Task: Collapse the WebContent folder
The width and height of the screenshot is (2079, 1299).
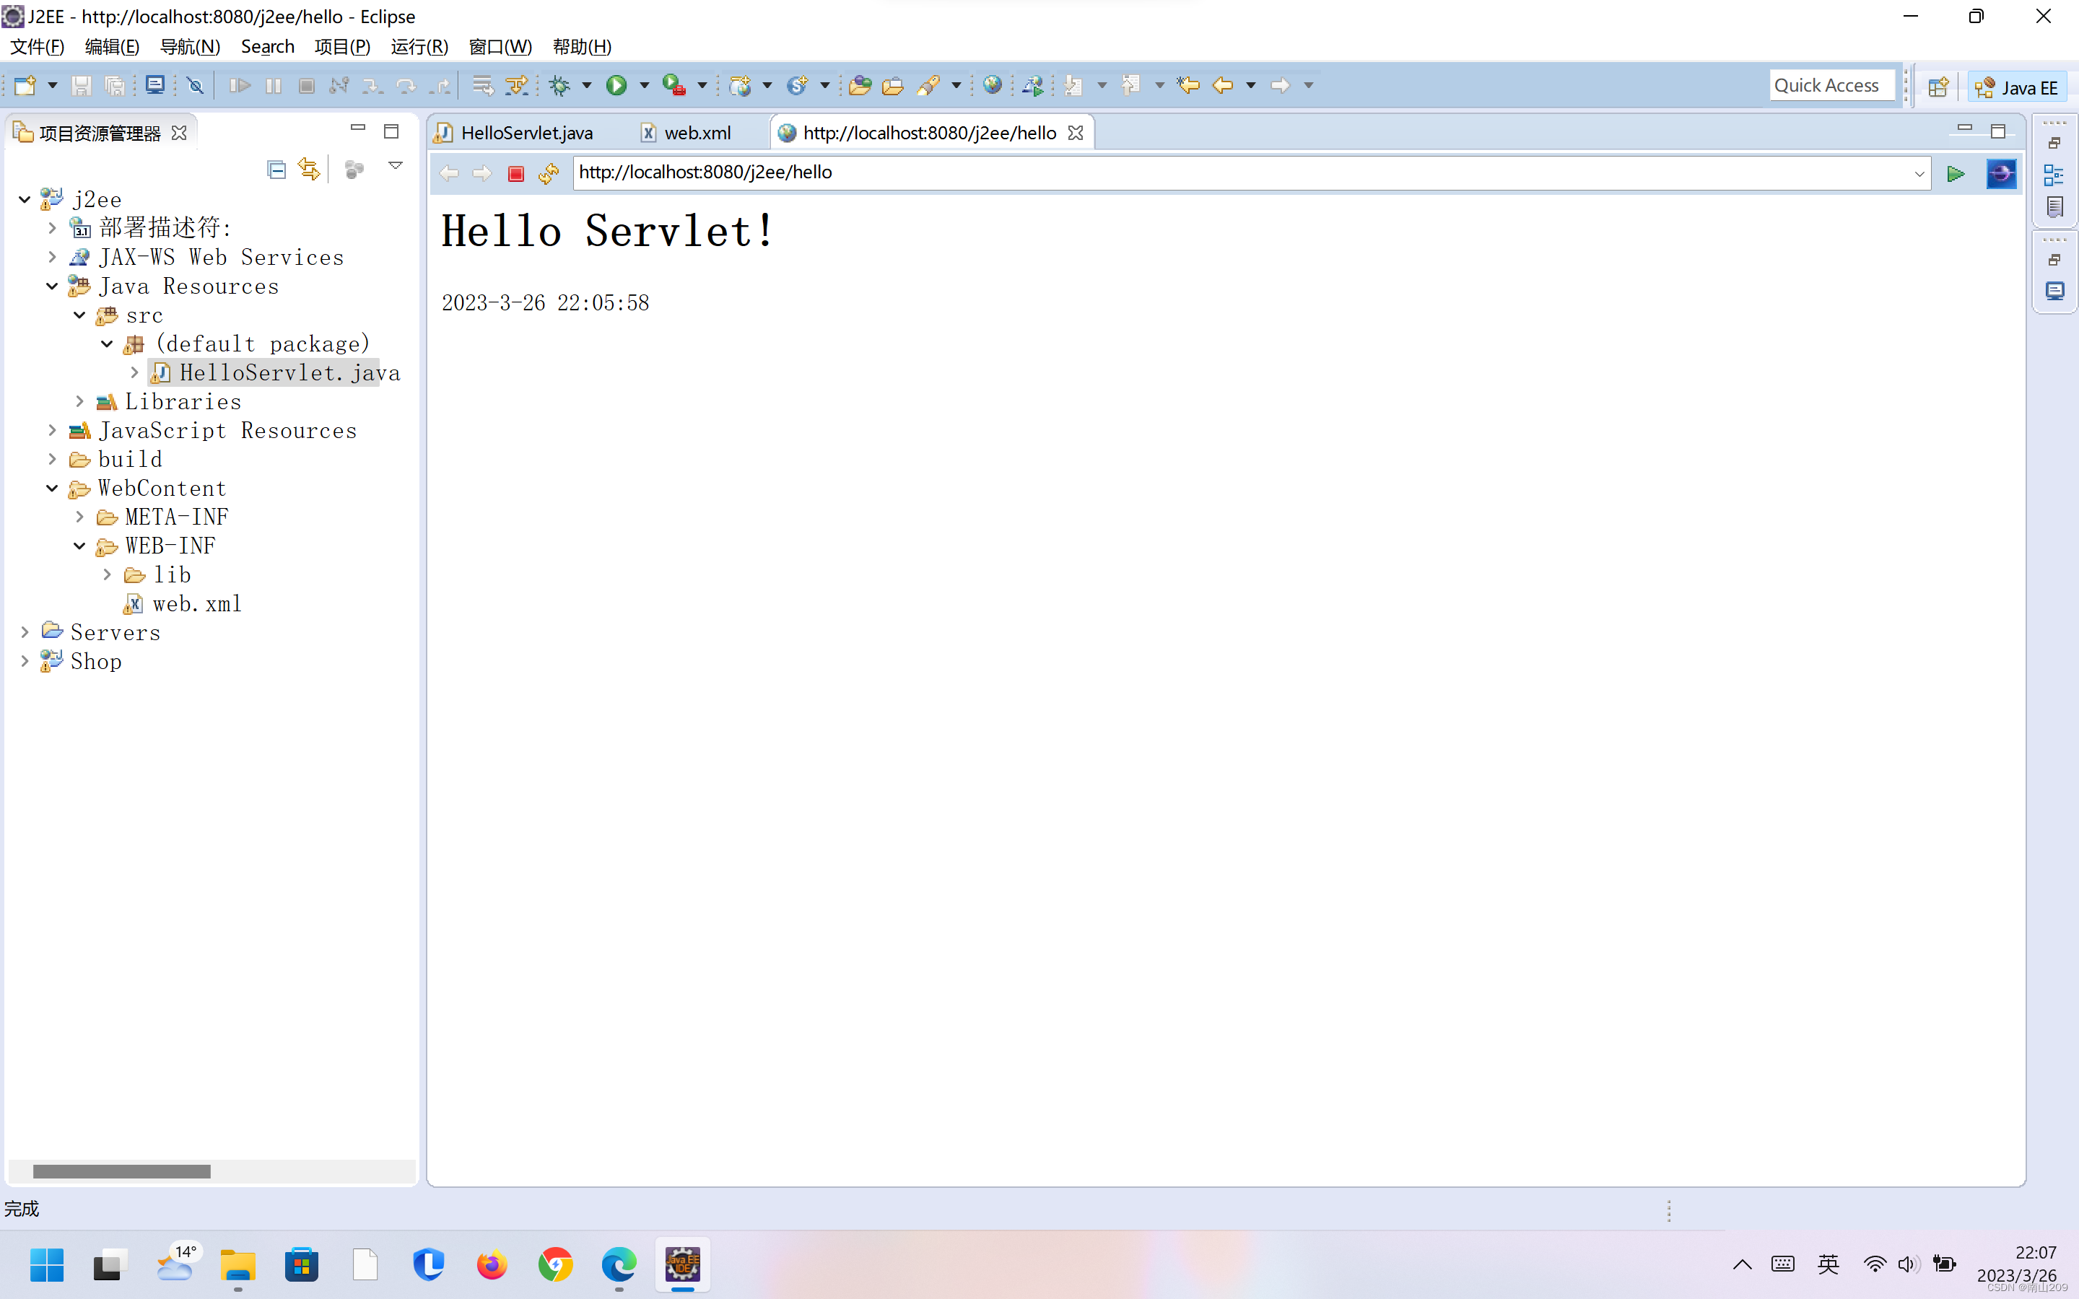Action: pyautogui.click(x=51, y=488)
